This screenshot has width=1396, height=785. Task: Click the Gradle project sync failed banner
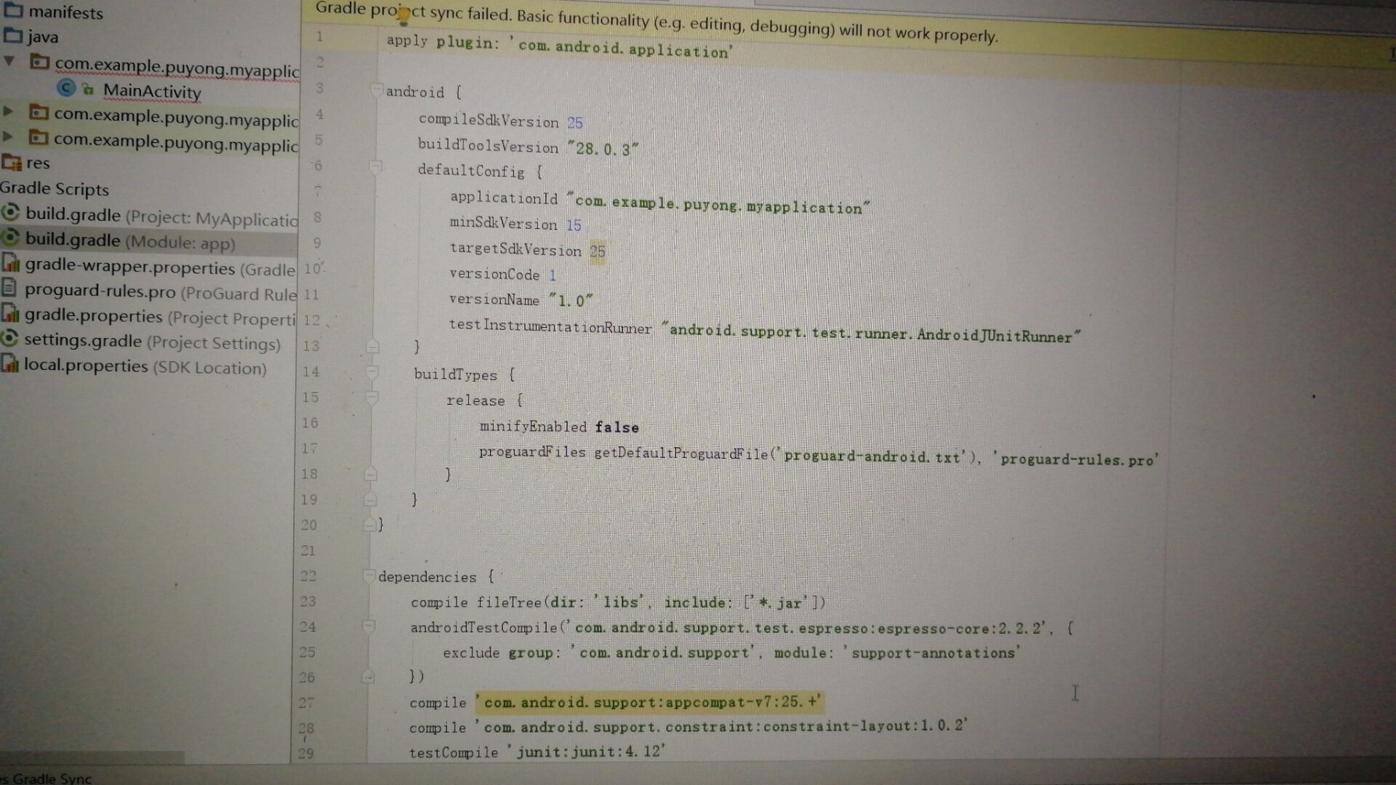[x=654, y=23]
